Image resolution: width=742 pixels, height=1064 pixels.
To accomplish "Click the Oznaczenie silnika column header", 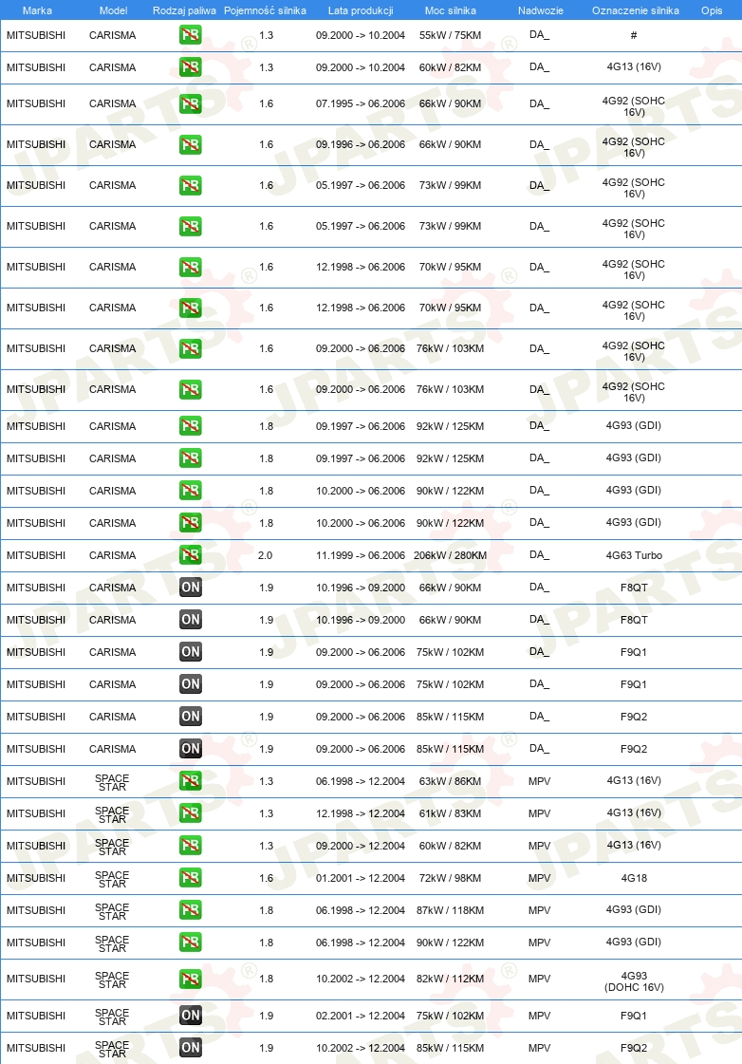I will tap(636, 10).
